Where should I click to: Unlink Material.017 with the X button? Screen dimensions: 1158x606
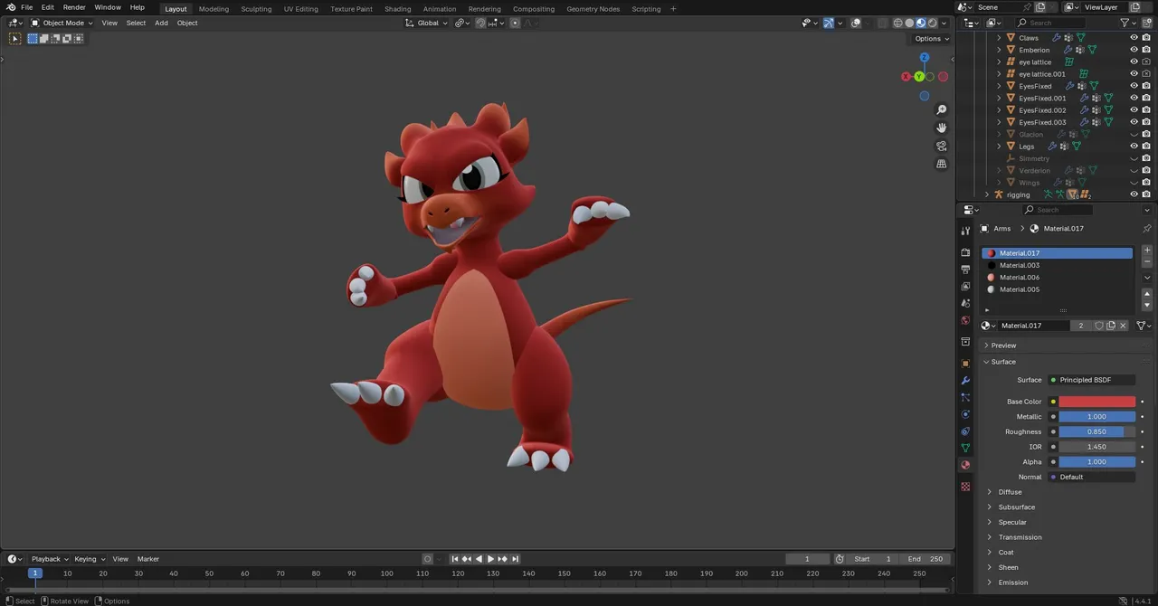pyautogui.click(x=1124, y=326)
